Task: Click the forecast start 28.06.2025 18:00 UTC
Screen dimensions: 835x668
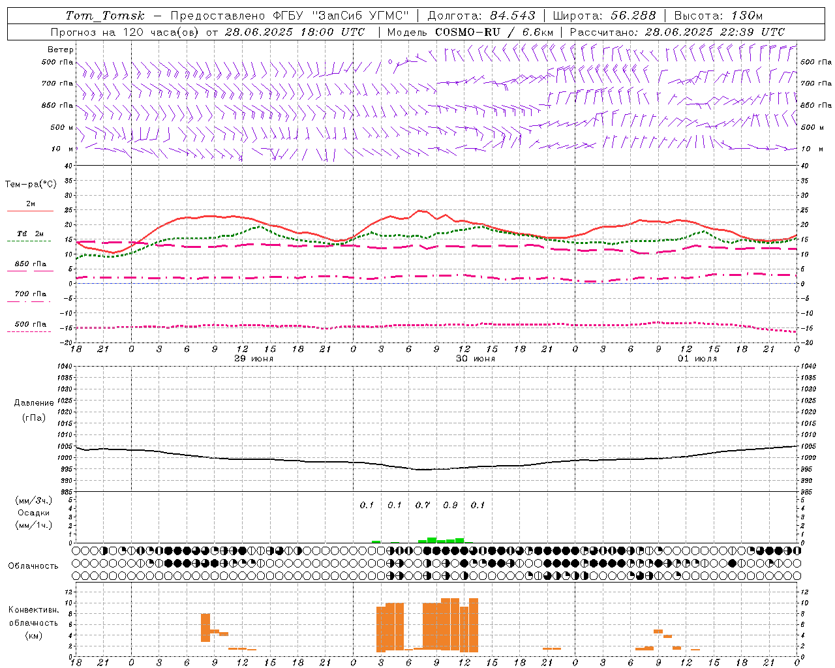Action: [294, 32]
